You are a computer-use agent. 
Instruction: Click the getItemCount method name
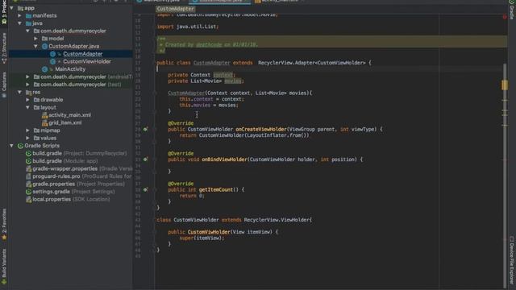click(215, 190)
